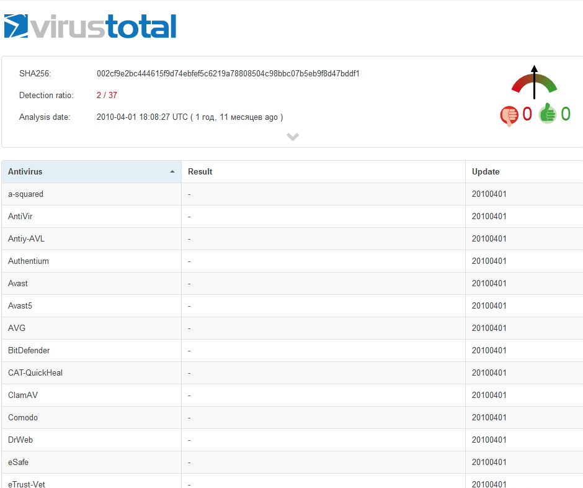This screenshot has height=488, width=583.
Task: Click the Detection ratio label
Action: click(x=47, y=95)
